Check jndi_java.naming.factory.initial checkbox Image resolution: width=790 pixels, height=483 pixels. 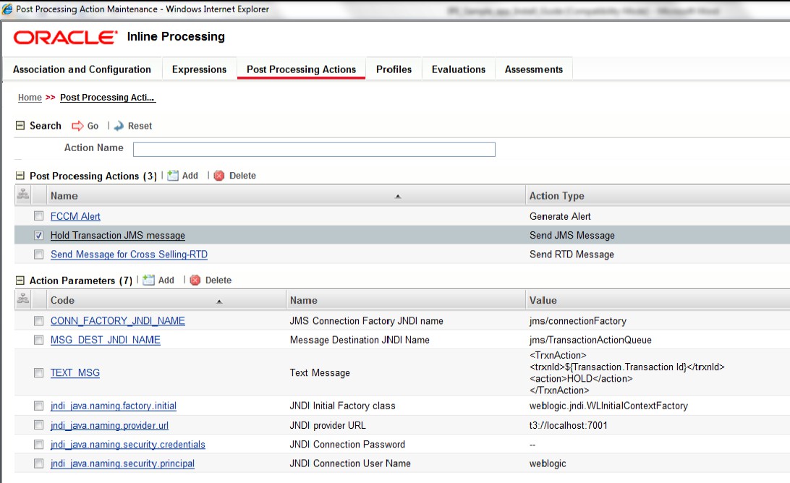click(39, 406)
